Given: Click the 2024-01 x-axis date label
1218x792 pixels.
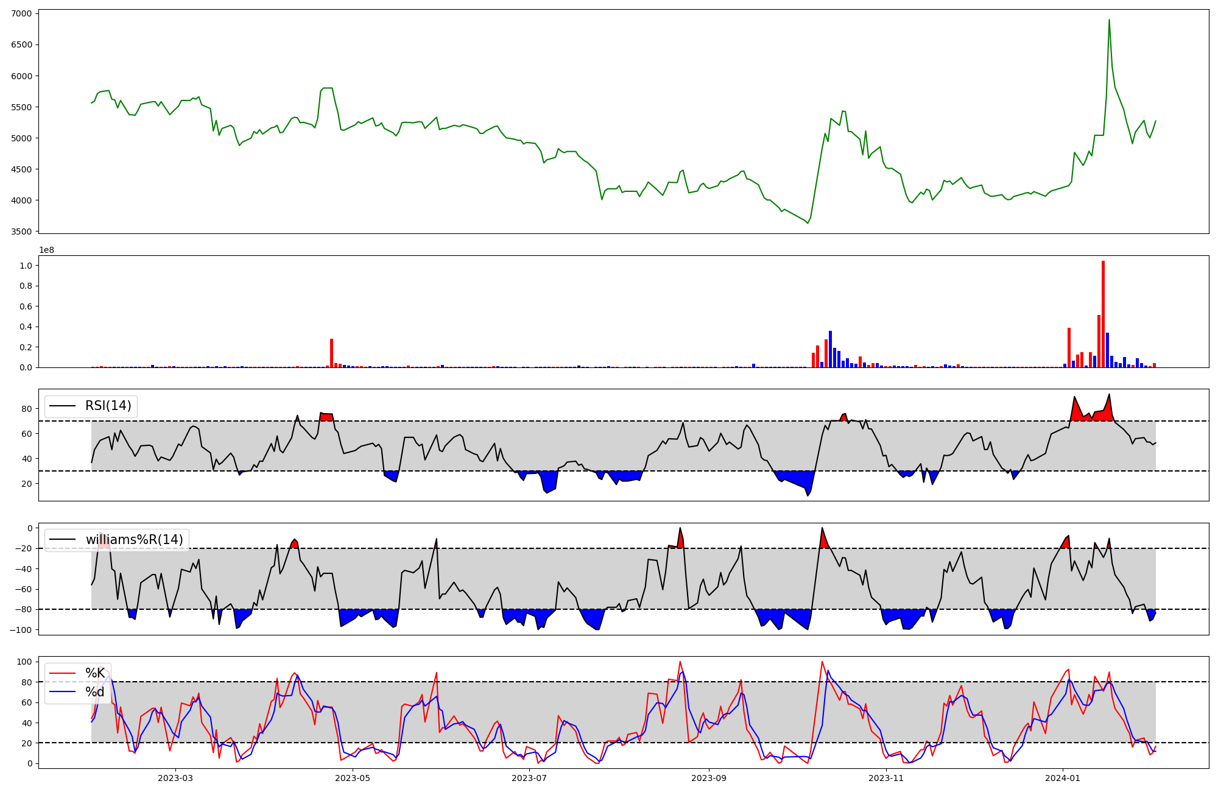Looking at the screenshot, I should coord(1063,778).
